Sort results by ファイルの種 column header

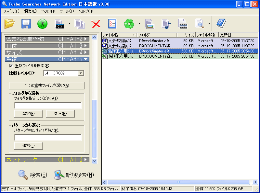[x=207, y=35]
